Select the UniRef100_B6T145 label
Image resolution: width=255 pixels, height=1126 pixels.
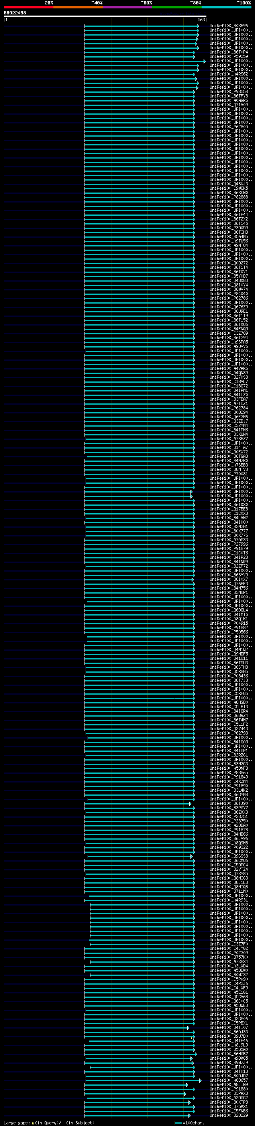coord(228,223)
